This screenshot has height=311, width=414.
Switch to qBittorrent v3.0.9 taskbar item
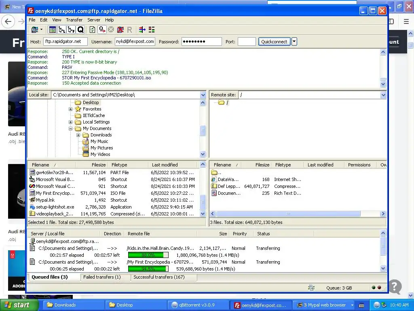197,305
